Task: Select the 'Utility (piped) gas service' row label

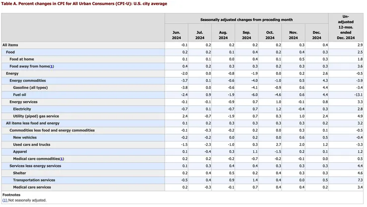Action: (36, 116)
